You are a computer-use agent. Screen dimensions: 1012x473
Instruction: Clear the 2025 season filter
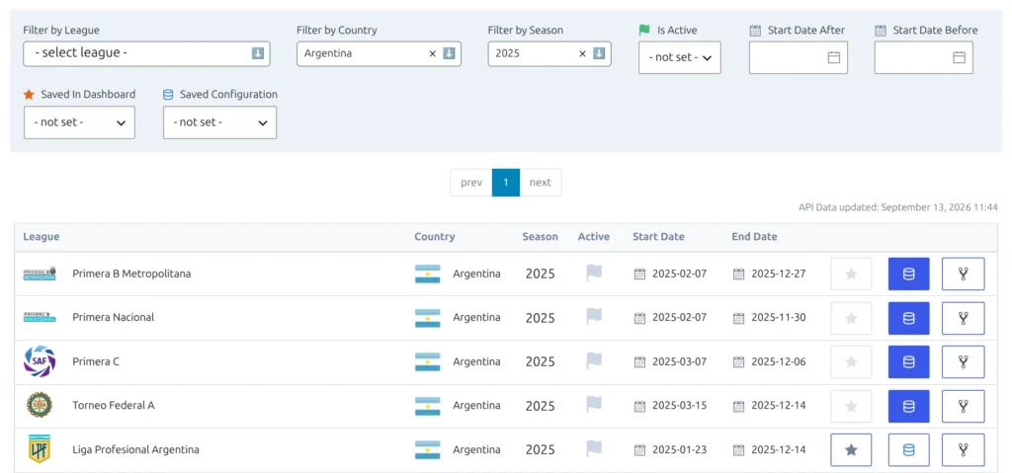582,53
